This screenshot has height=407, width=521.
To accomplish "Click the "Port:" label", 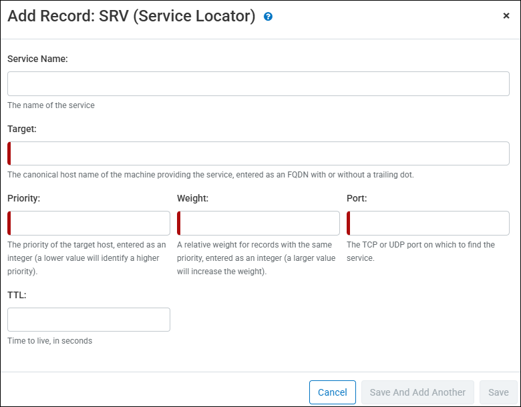I will [357, 198].
